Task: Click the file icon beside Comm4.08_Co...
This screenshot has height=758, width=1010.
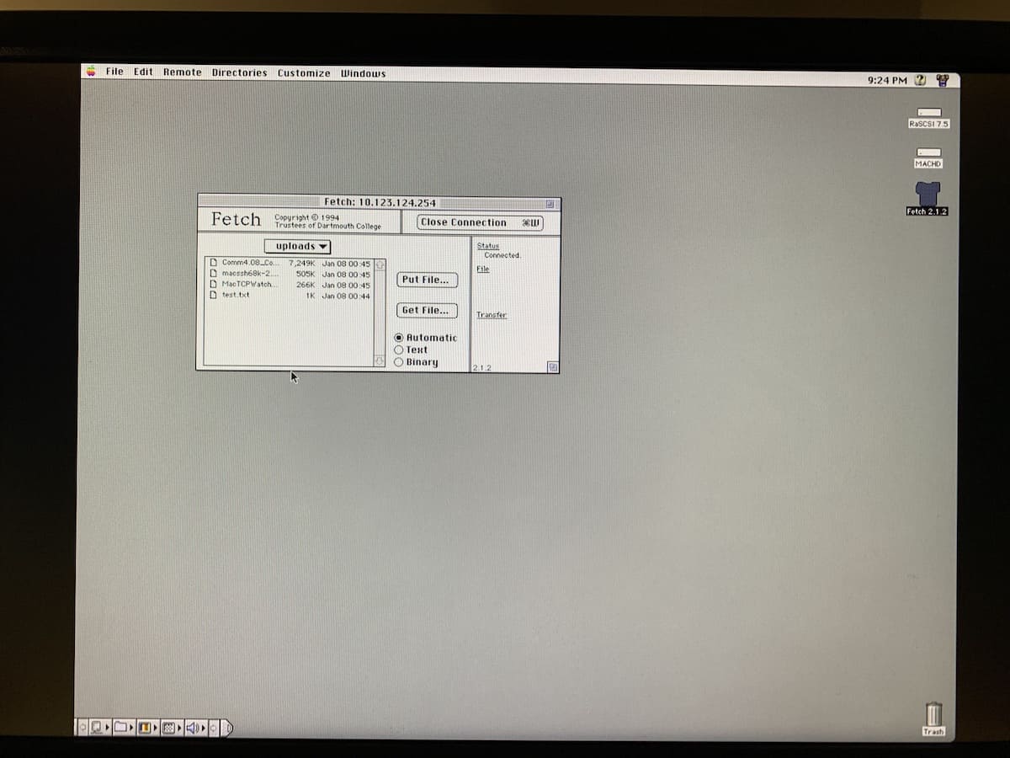Action: [x=214, y=263]
